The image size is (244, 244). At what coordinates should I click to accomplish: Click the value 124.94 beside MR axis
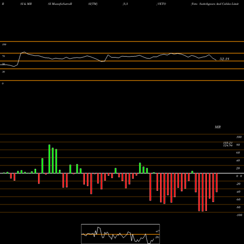point(228,145)
